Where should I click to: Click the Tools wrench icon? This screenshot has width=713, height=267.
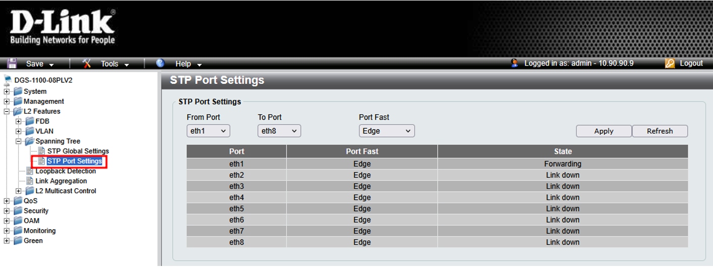pos(86,64)
